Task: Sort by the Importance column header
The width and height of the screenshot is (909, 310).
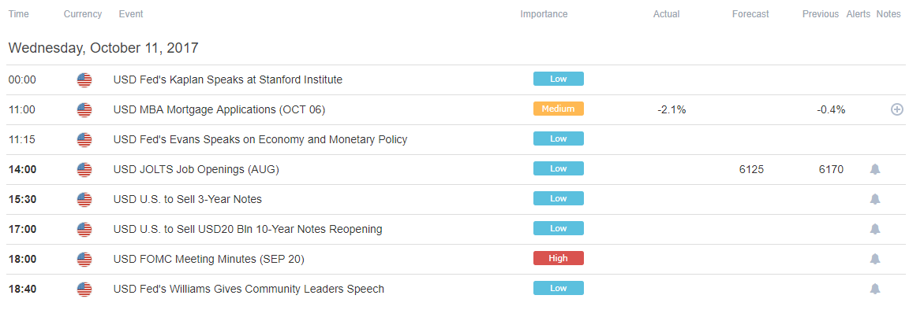Action: tap(544, 14)
